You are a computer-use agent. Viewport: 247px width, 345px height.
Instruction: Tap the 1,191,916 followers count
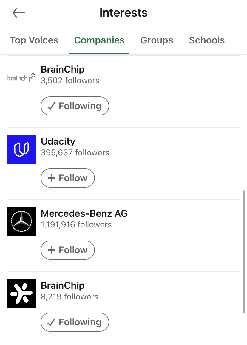(76, 225)
